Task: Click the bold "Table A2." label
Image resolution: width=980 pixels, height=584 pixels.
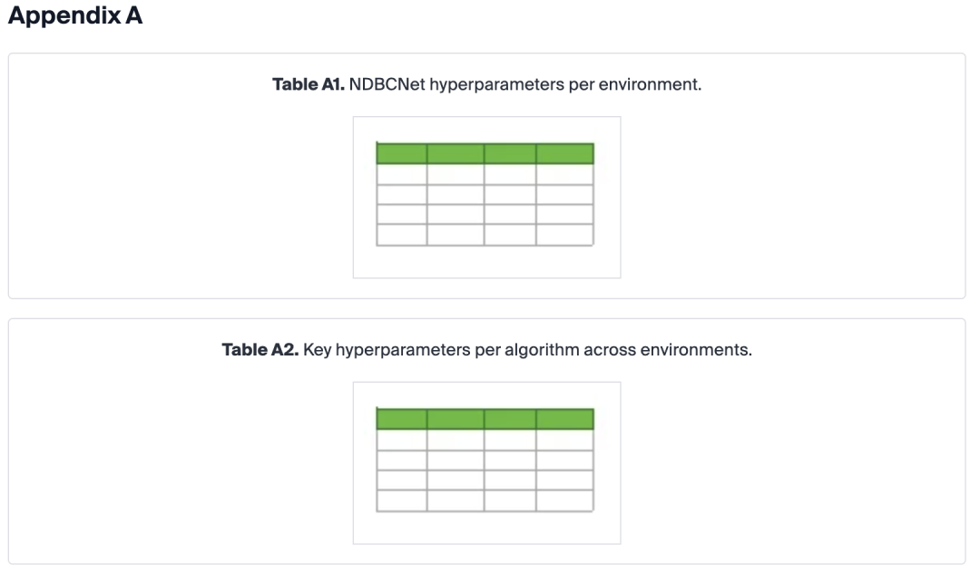Action: pos(260,350)
